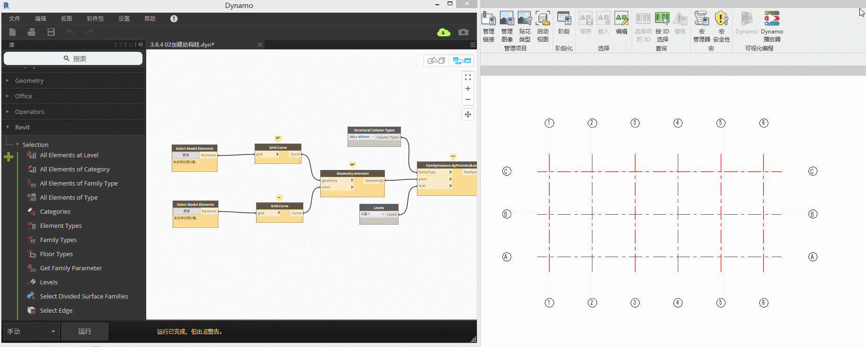Open the 编辑 menu
This screenshot has height=347, width=866.
point(41,19)
